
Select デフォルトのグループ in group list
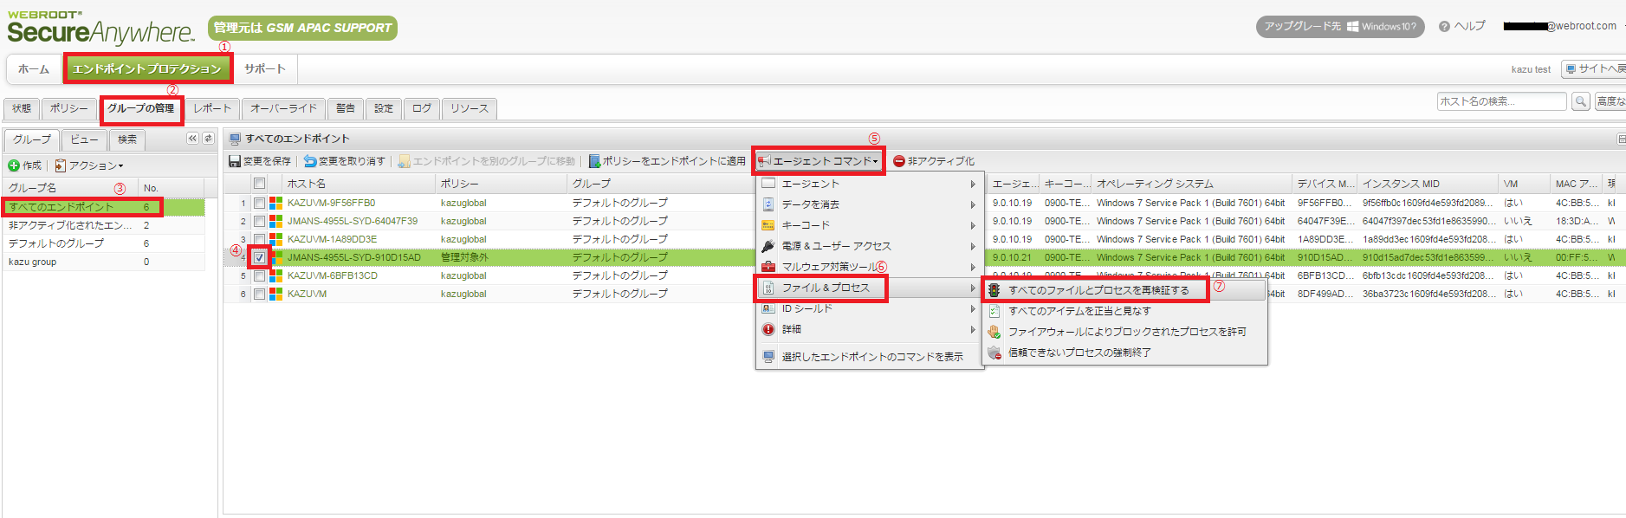click(x=103, y=243)
